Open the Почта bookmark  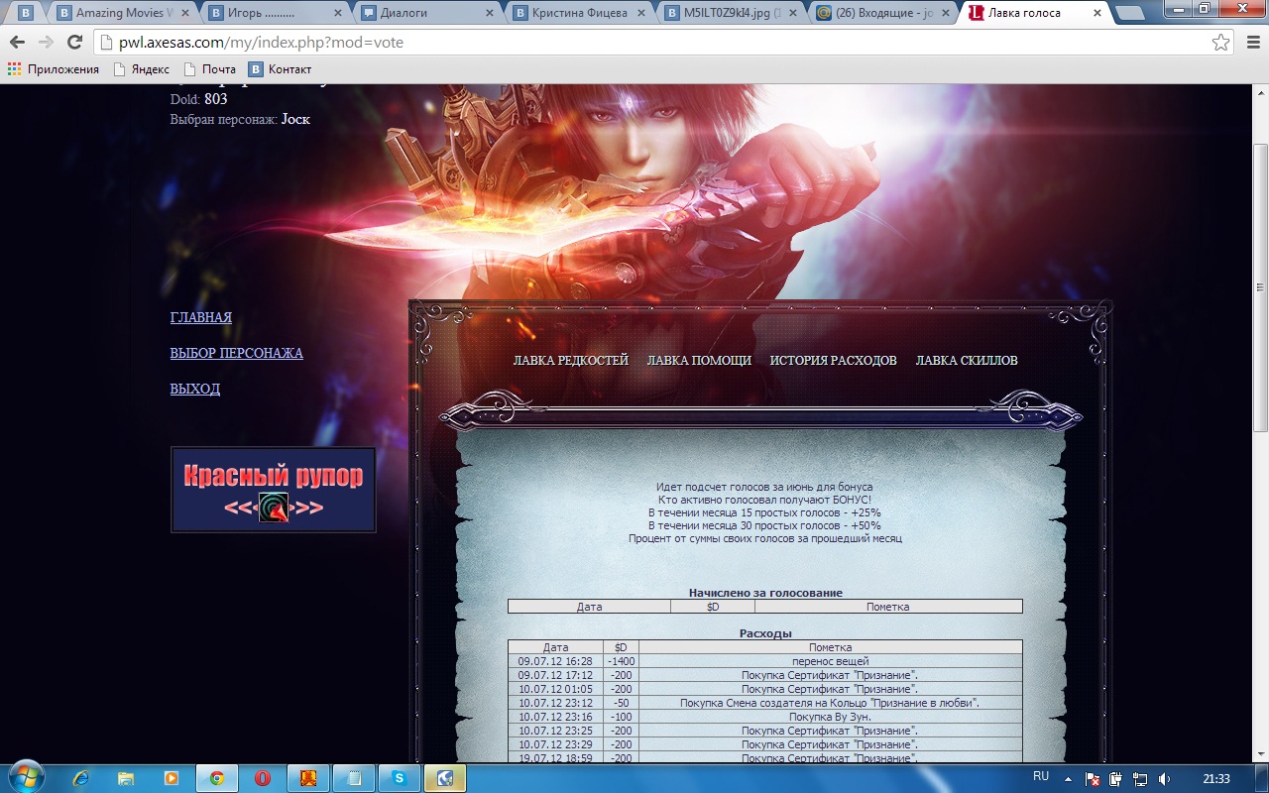209,69
